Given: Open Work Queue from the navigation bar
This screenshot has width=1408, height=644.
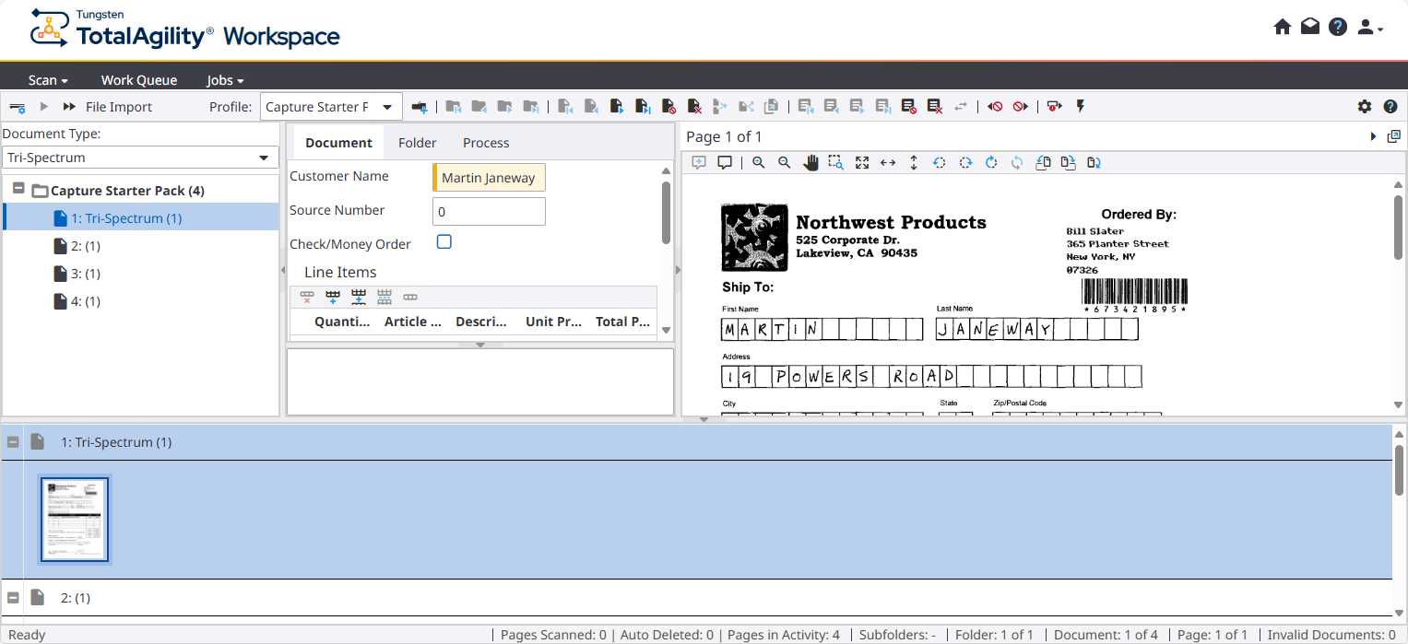Looking at the screenshot, I should 138,80.
